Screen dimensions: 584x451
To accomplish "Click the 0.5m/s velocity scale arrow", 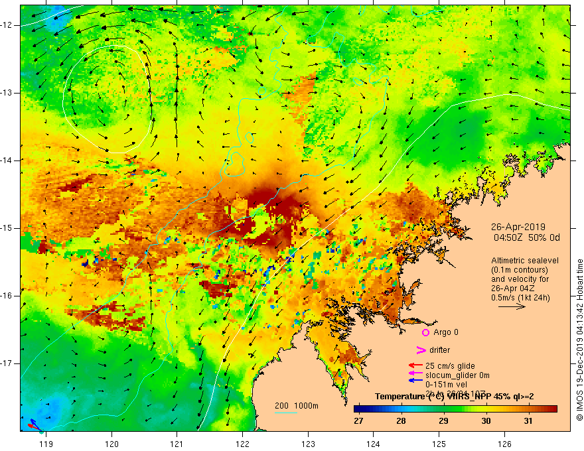I will coord(512,306).
